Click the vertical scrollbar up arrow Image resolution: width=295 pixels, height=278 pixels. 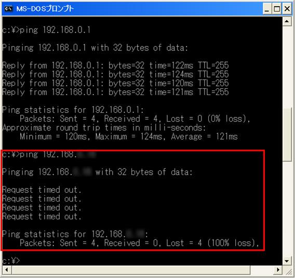coord(287,21)
